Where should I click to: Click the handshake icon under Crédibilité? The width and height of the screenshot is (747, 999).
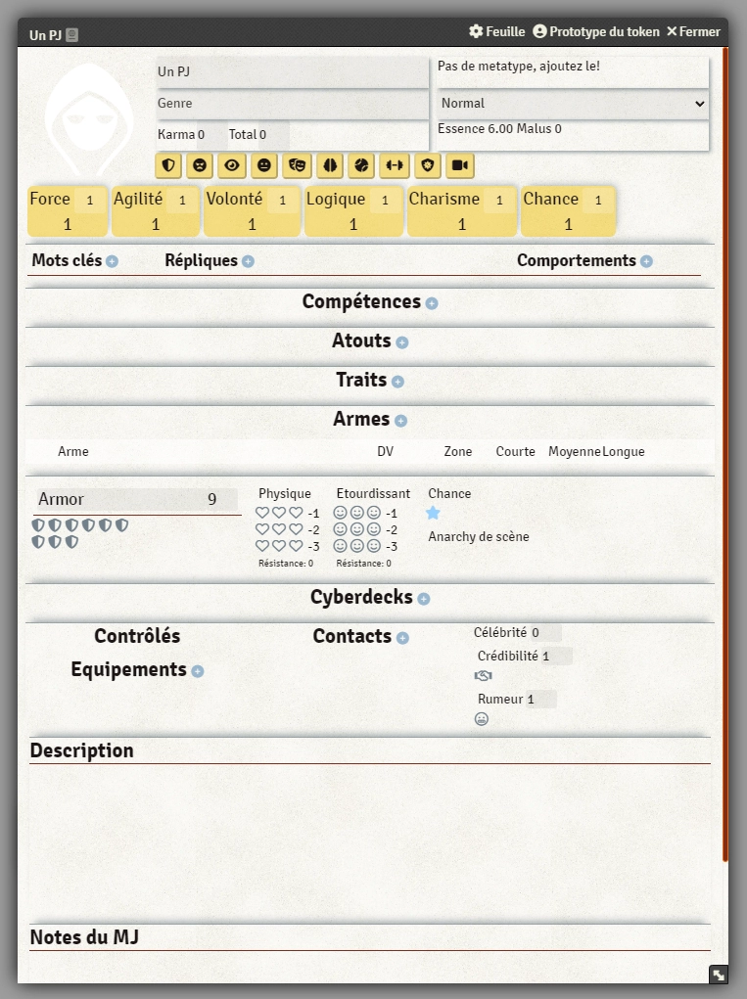click(483, 676)
